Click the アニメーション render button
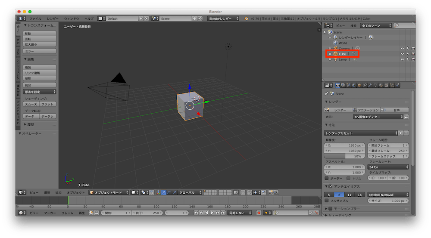This screenshot has height=238, width=431. tap(366, 110)
